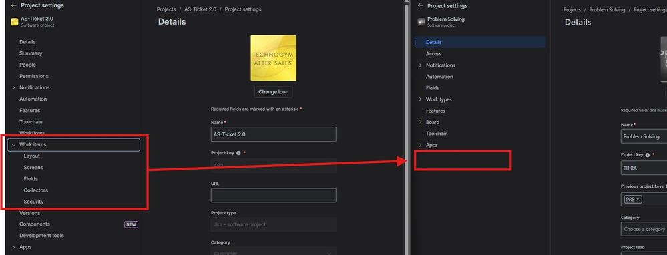Image resolution: width=667 pixels, height=255 pixels.
Task: Click the empty URL input field
Action: coord(274,196)
